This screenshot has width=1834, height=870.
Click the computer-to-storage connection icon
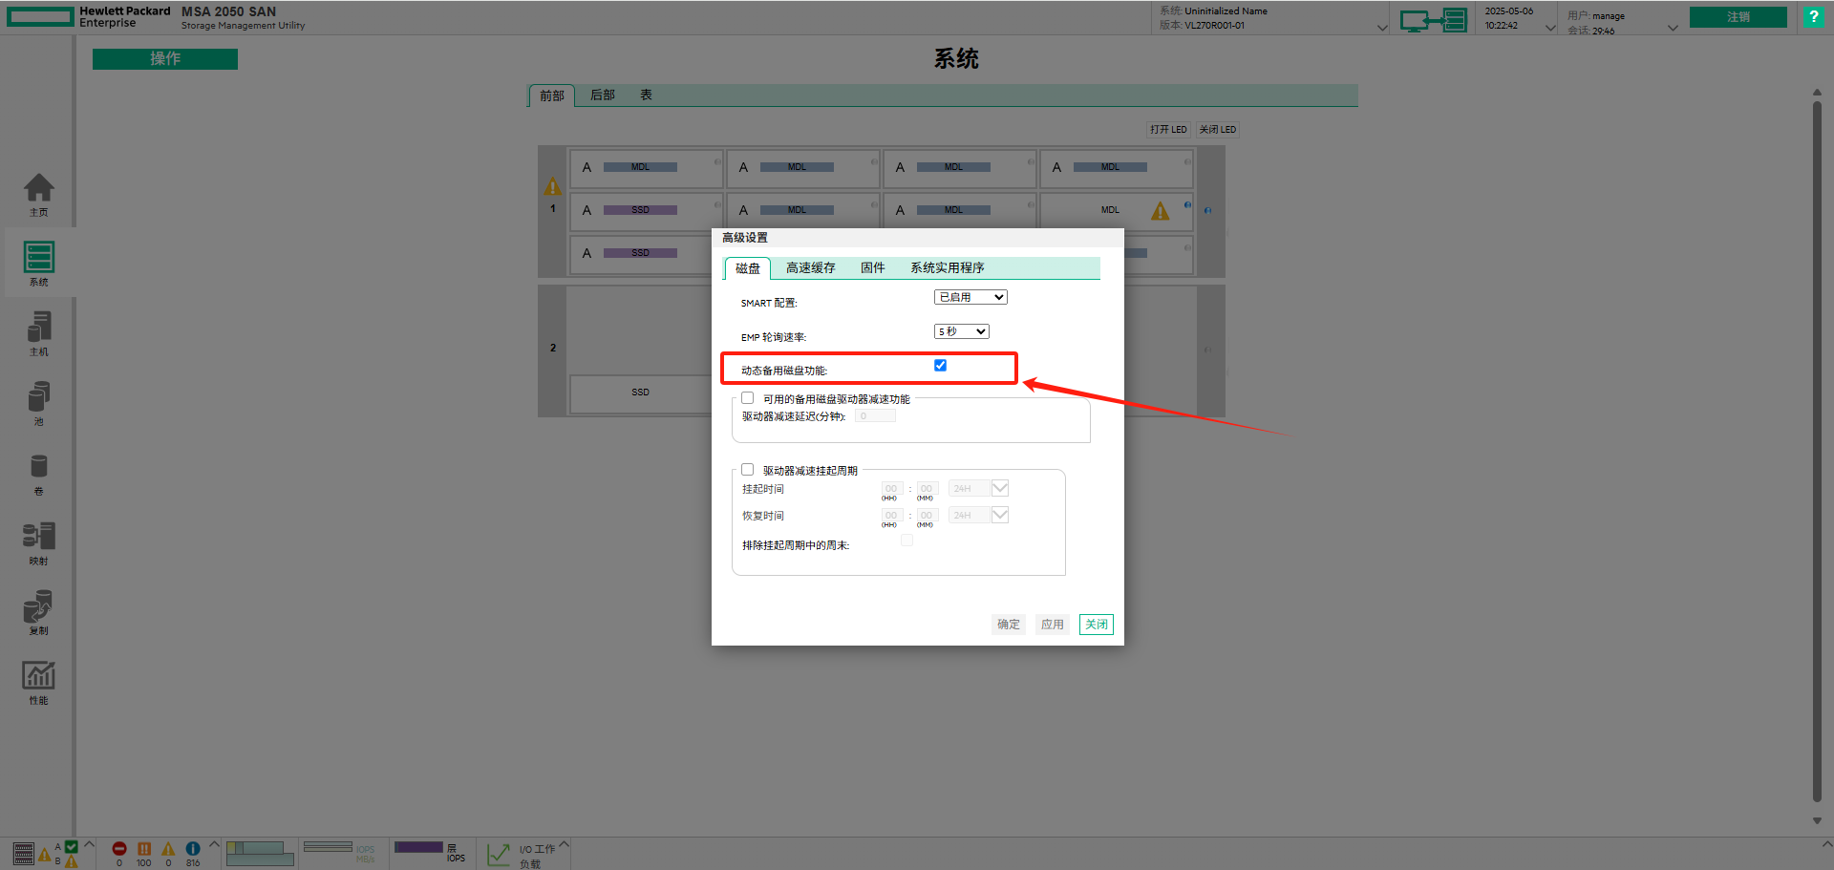[1433, 19]
